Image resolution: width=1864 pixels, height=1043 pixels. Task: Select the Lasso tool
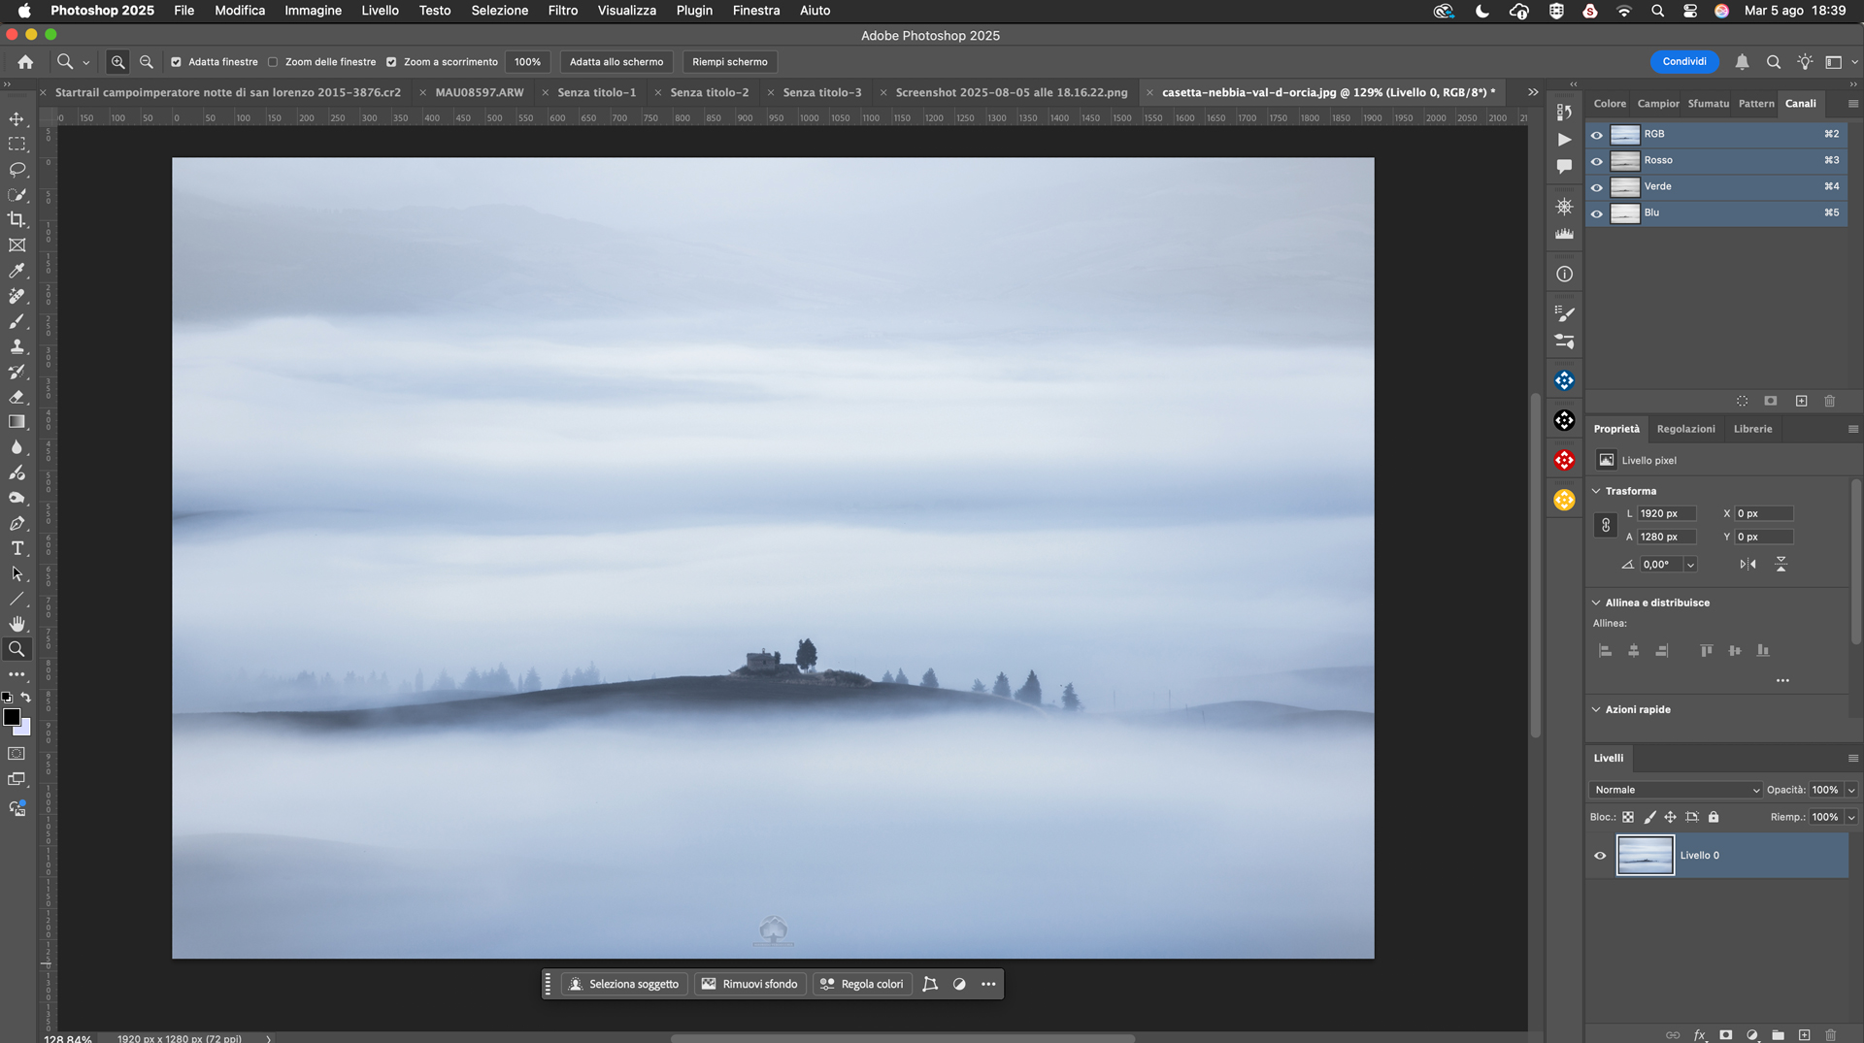coord(17,170)
